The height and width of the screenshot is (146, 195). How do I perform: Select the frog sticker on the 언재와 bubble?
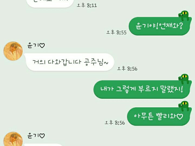tap(184, 15)
